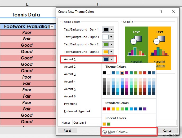Click the Accent 5 label

pyautogui.click(x=70, y=89)
